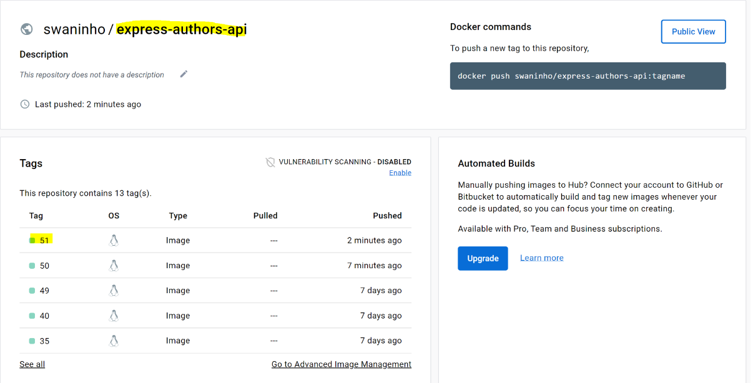Screen dimensions: 753x383
Task: Select the Linux icon for tag 35
Action: click(114, 341)
